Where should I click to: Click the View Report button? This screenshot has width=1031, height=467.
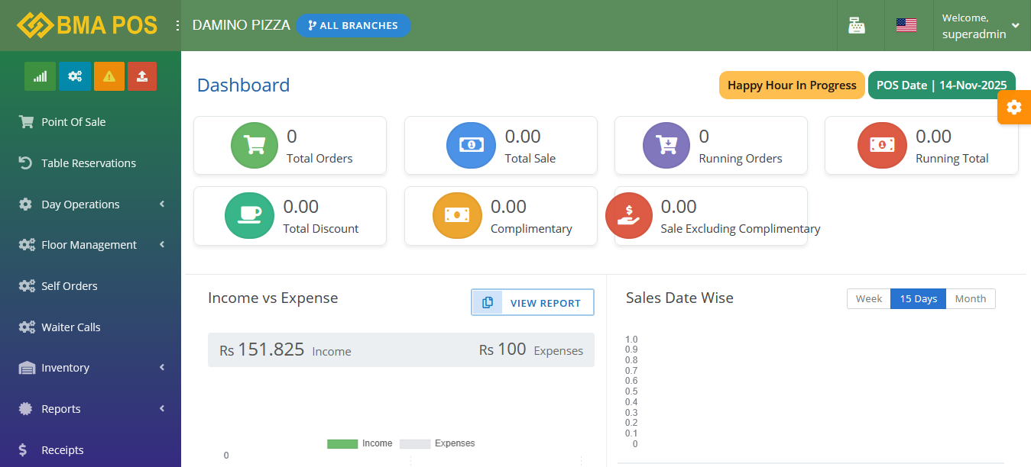[533, 303]
